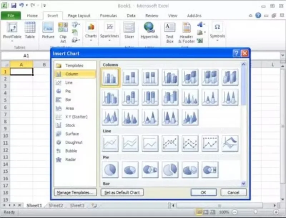
Task: Open Clip Art from the ribbon
Action: tap(63, 33)
